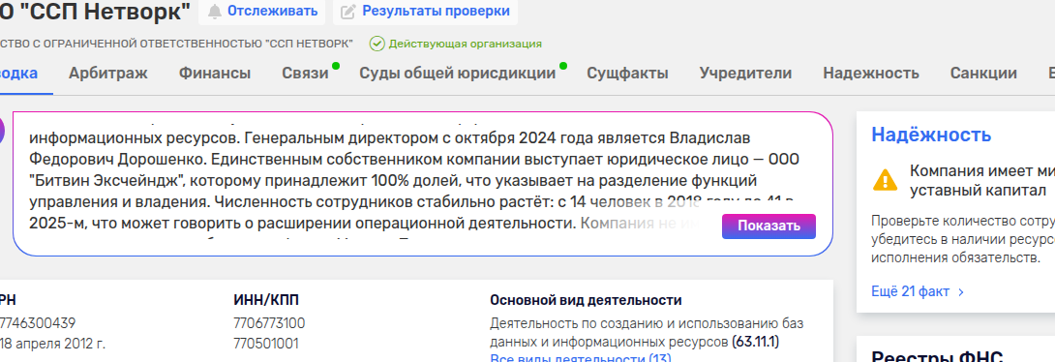Click the KPP value 770501001
This screenshot has width=1055, height=362.
266,344
